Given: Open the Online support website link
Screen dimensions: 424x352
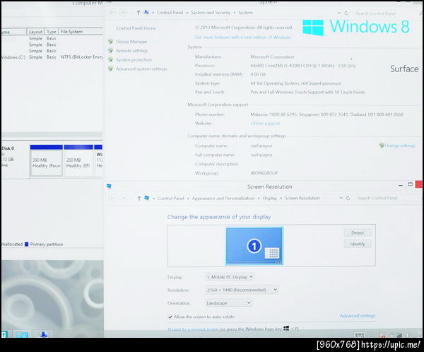Looking at the screenshot, I should [x=265, y=124].
